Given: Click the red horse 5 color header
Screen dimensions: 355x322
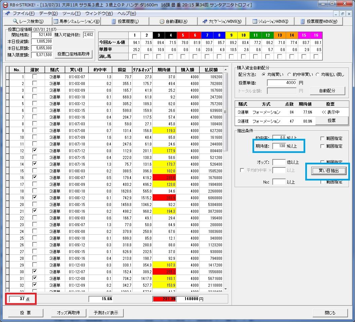Looking at the screenshot, I should click(183, 35).
